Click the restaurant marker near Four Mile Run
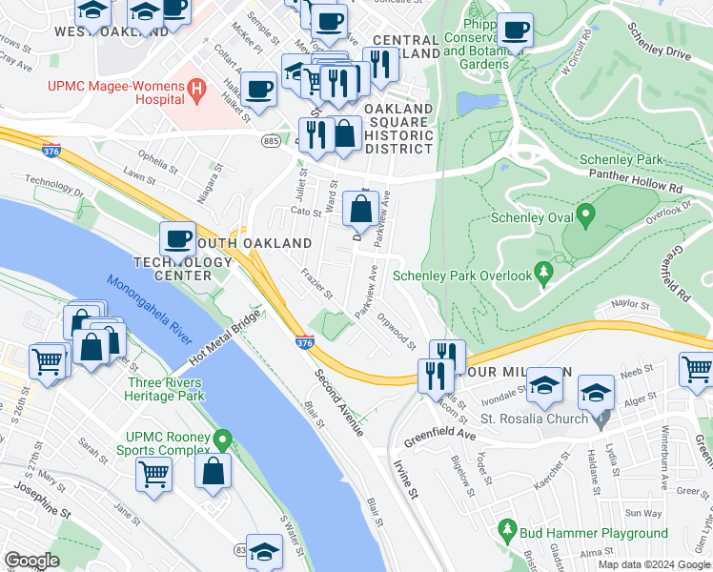 436,376
